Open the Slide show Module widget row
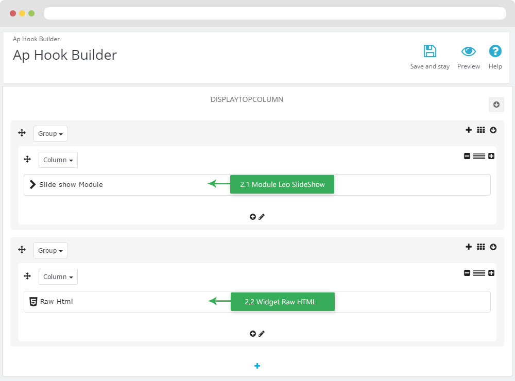 (x=257, y=185)
